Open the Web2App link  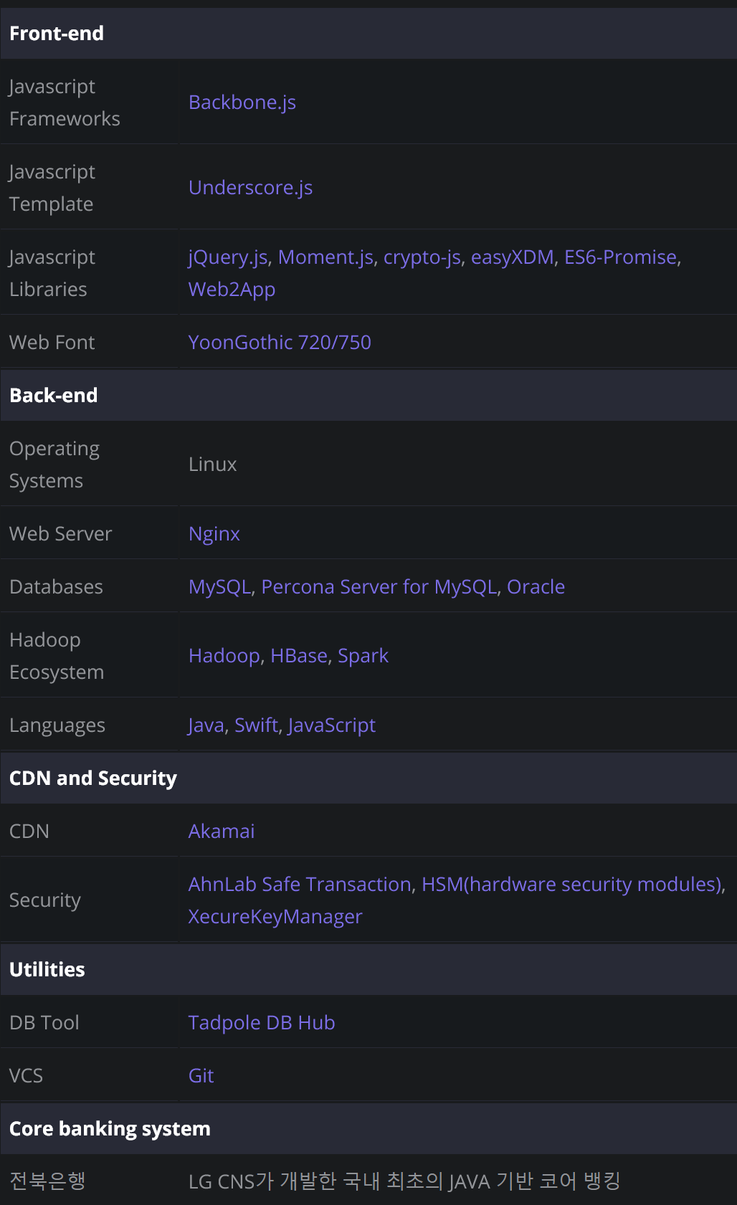tap(232, 290)
